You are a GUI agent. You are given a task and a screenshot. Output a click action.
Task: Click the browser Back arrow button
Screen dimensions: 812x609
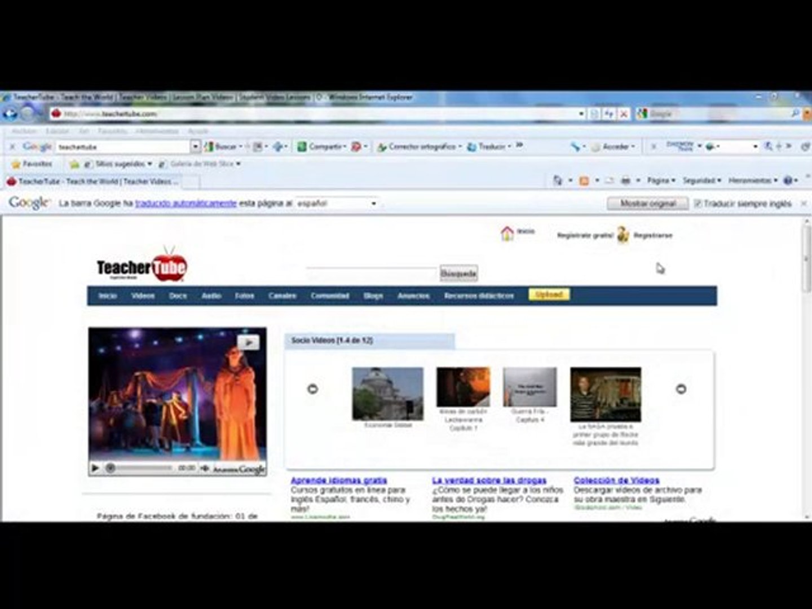pos(10,113)
